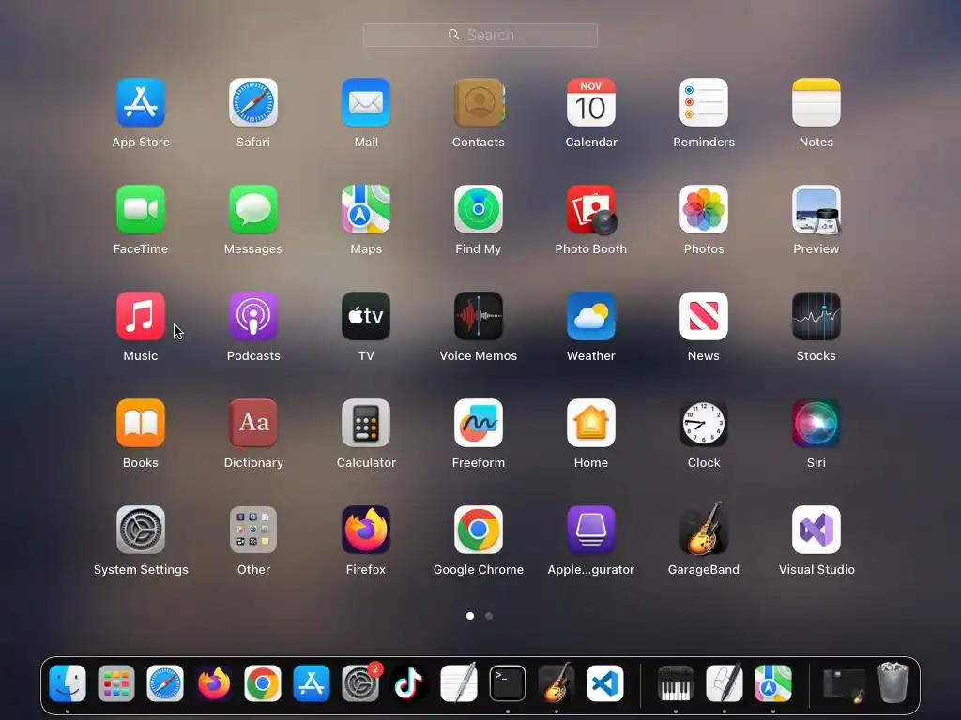The width and height of the screenshot is (961, 720).
Task: Open the Home app
Action: coord(591,423)
